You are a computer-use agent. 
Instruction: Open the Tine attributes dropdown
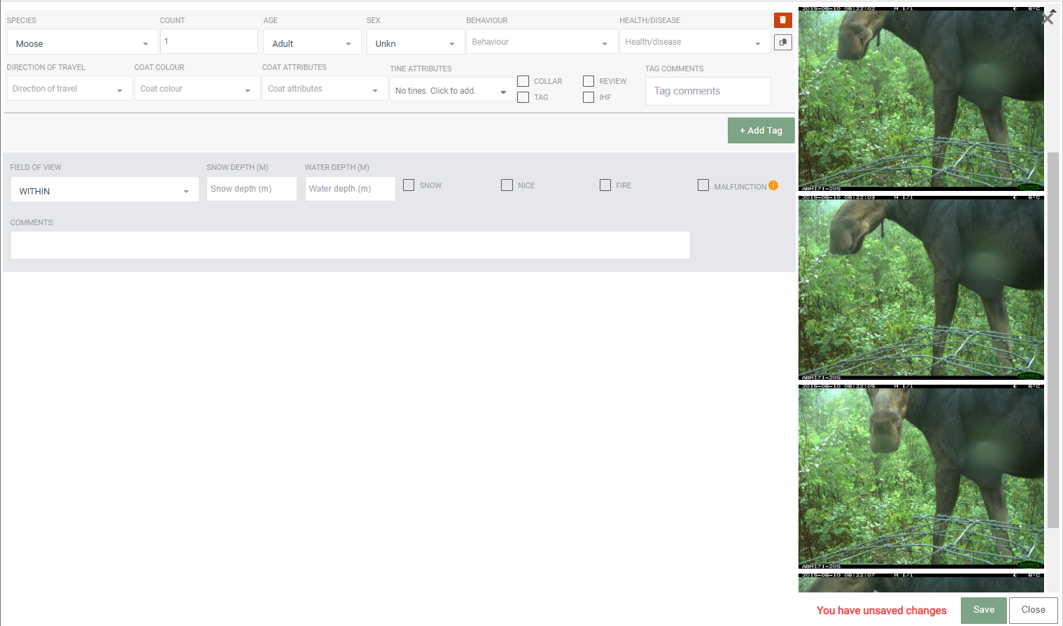[x=452, y=90]
